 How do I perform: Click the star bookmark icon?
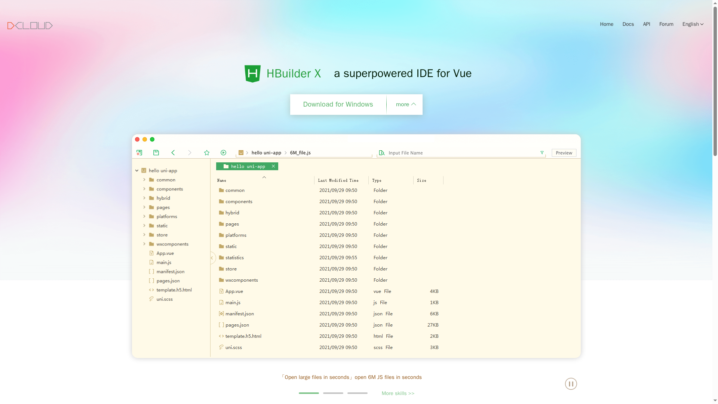[x=207, y=153]
